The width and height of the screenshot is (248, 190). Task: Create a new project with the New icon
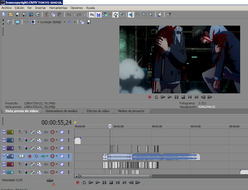pyautogui.click(x=4, y=15)
